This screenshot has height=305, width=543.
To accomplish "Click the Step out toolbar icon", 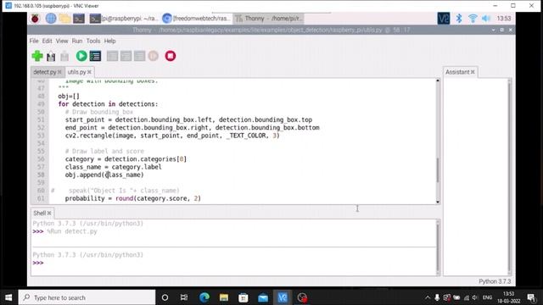I will coord(139,56).
